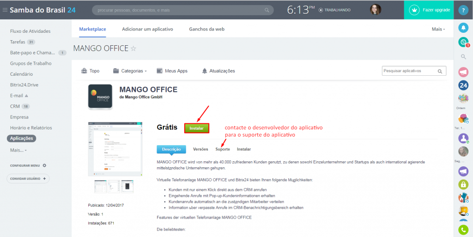This screenshot has height=237, width=473.
Task: Click the Fazer upgrade button
Action: pyautogui.click(x=429, y=10)
